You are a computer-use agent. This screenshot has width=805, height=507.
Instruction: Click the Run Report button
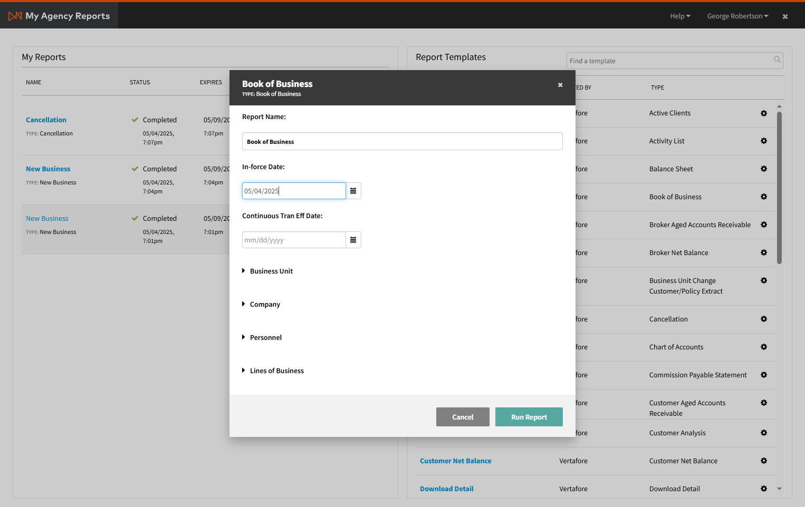(x=529, y=417)
